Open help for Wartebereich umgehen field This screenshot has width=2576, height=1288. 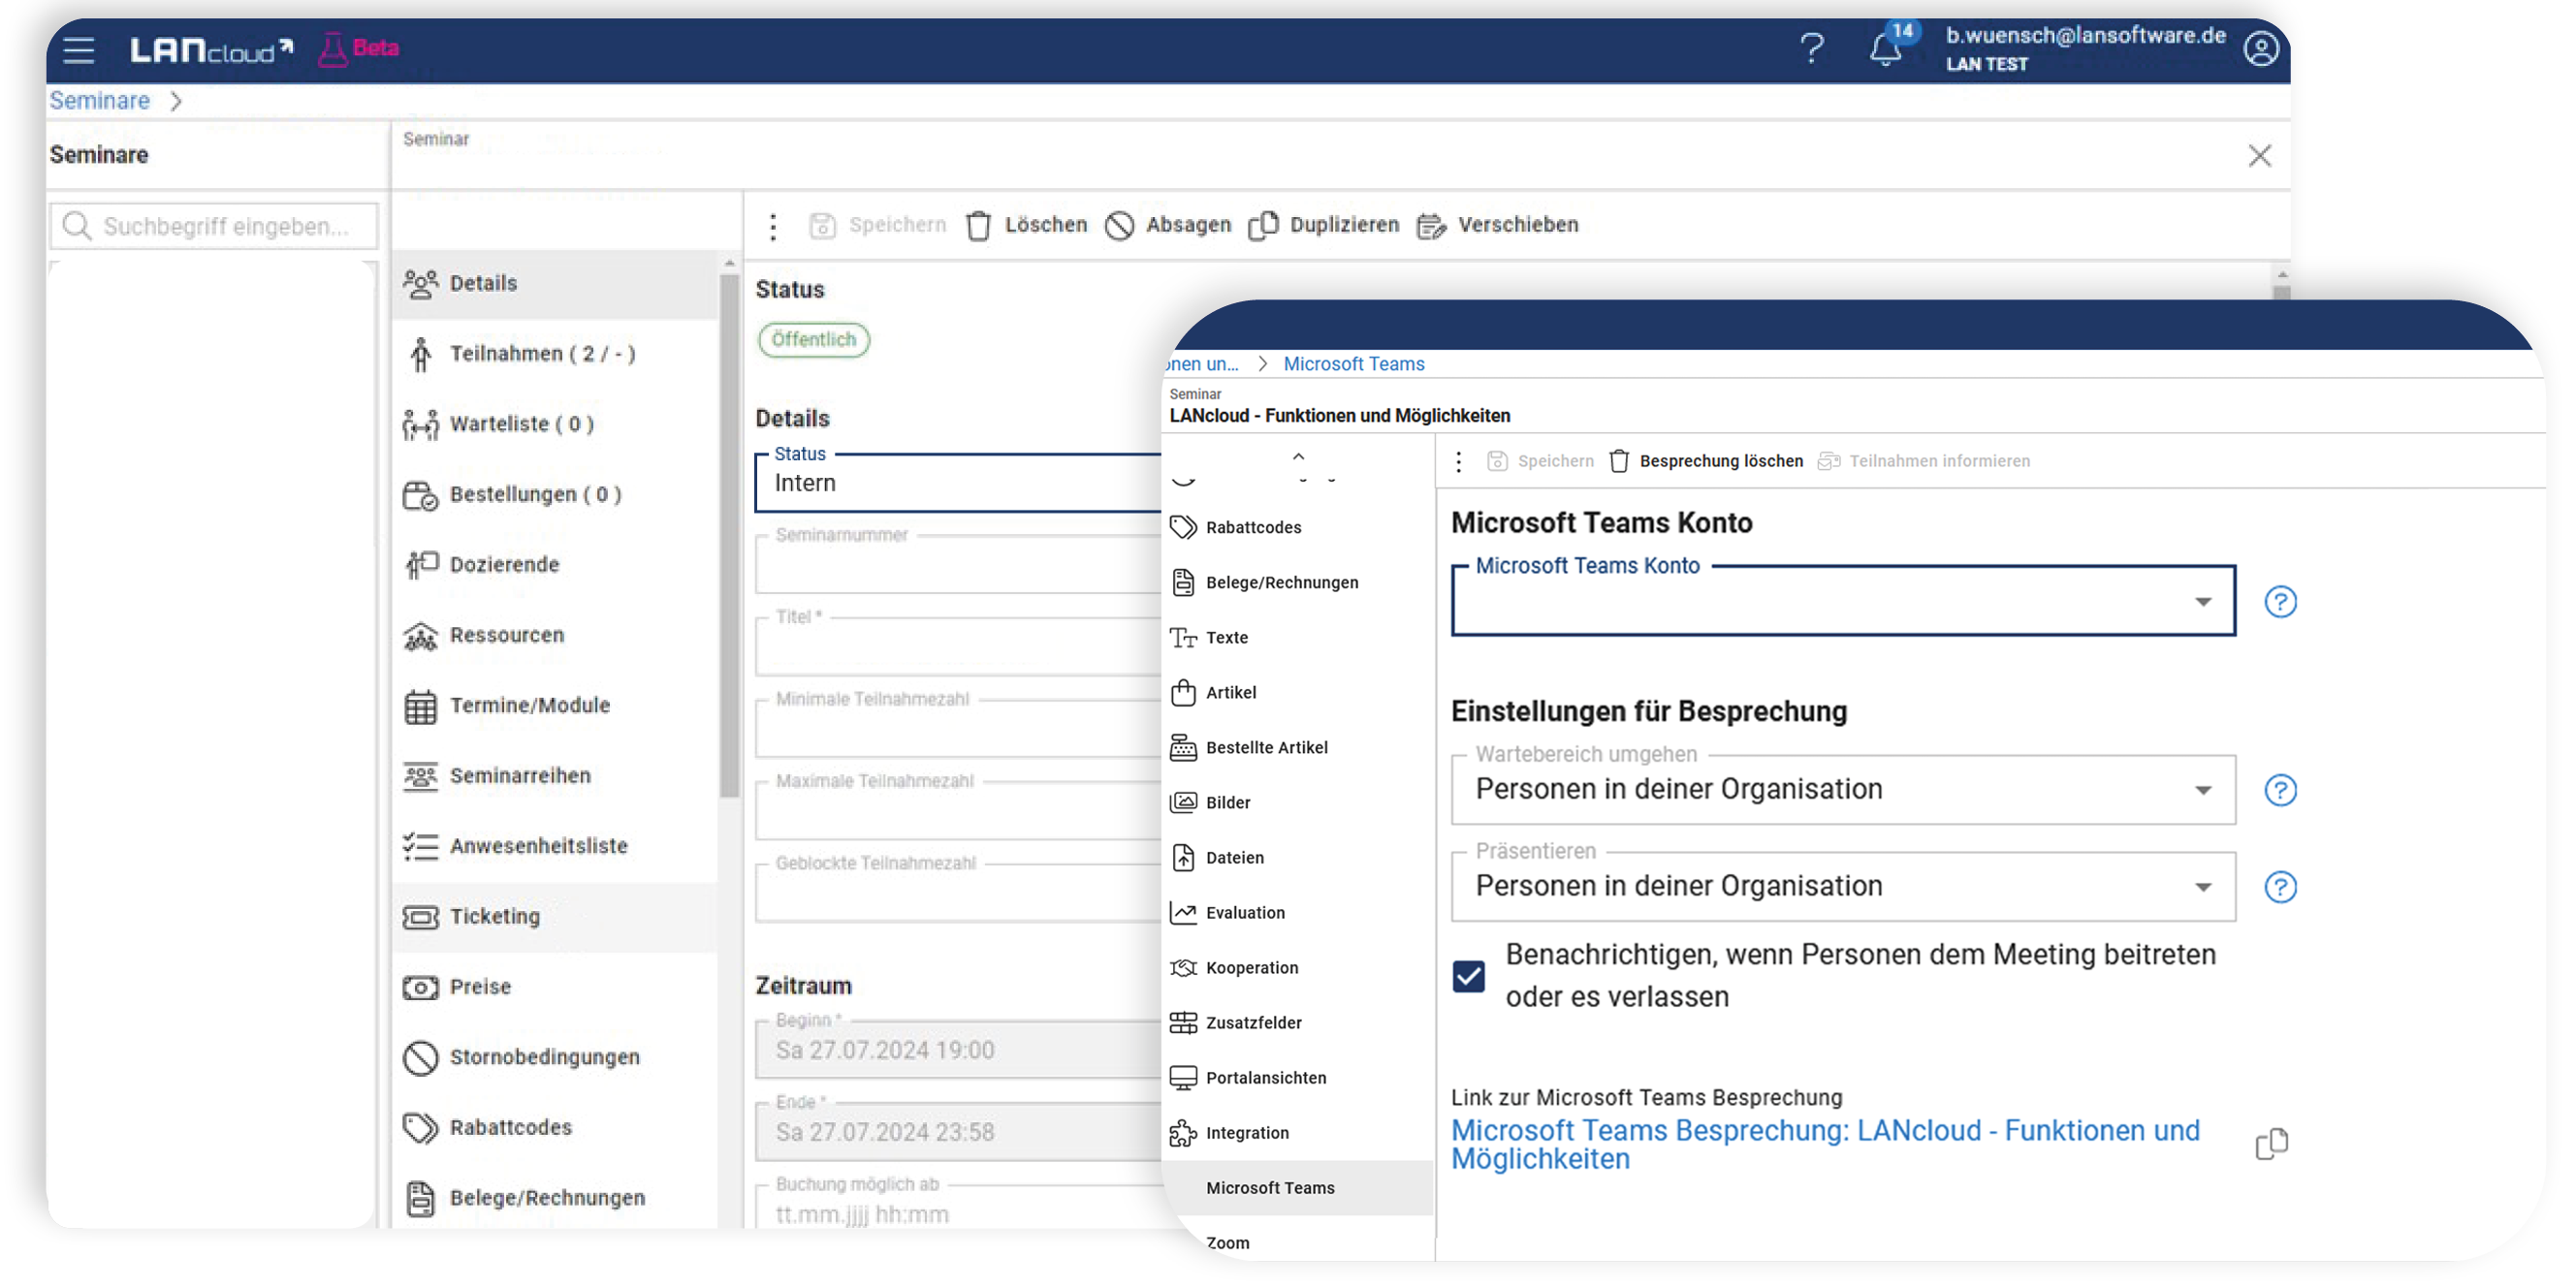click(2280, 790)
